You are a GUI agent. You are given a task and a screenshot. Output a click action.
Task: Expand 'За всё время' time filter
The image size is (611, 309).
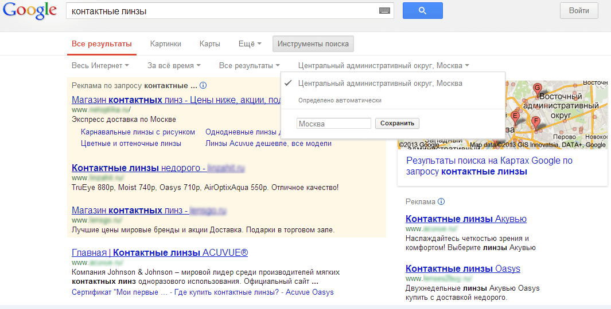174,66
